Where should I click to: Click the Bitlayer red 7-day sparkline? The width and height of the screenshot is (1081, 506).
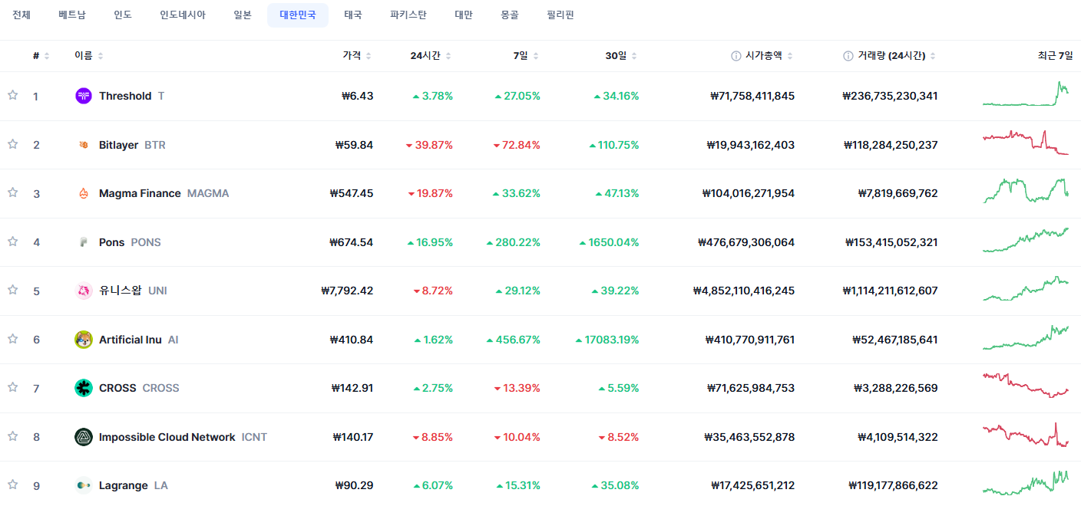click(x=1026, y=143)
